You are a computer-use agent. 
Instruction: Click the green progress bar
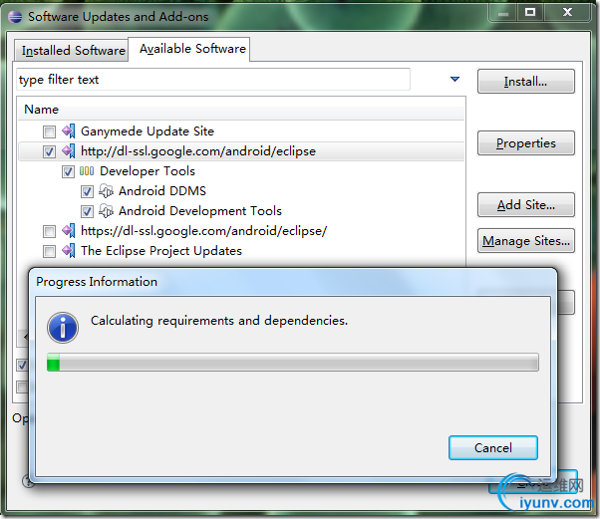(293, 363)
